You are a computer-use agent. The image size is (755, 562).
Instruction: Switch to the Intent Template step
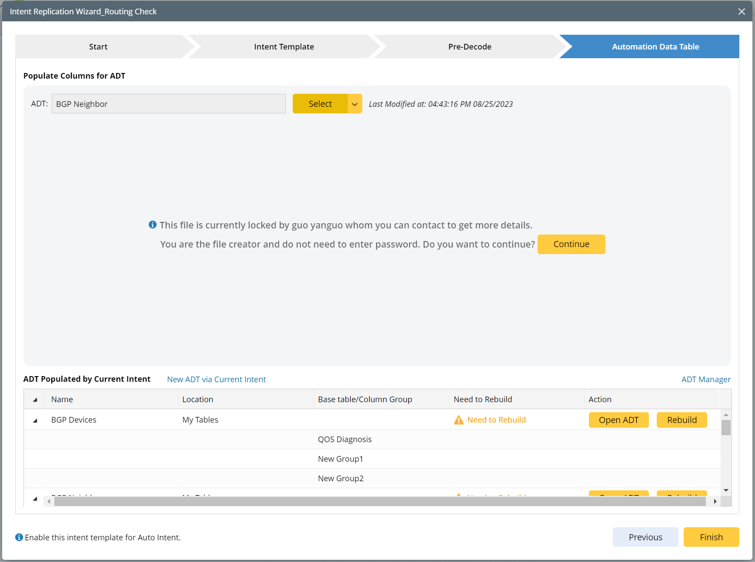point(284,46)
